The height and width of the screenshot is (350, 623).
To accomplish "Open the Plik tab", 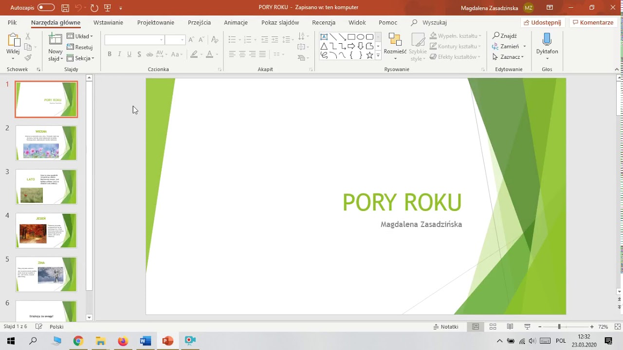I will point(12,22).
